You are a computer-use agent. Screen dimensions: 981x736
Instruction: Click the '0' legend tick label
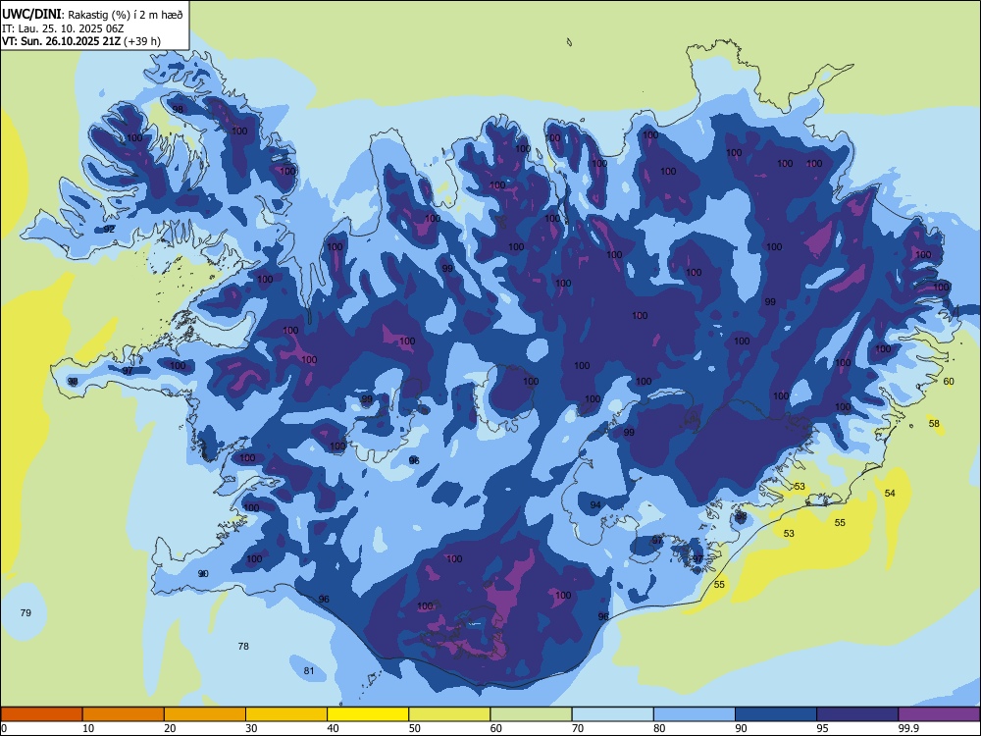pyautogui.click(x=4, y=728)
